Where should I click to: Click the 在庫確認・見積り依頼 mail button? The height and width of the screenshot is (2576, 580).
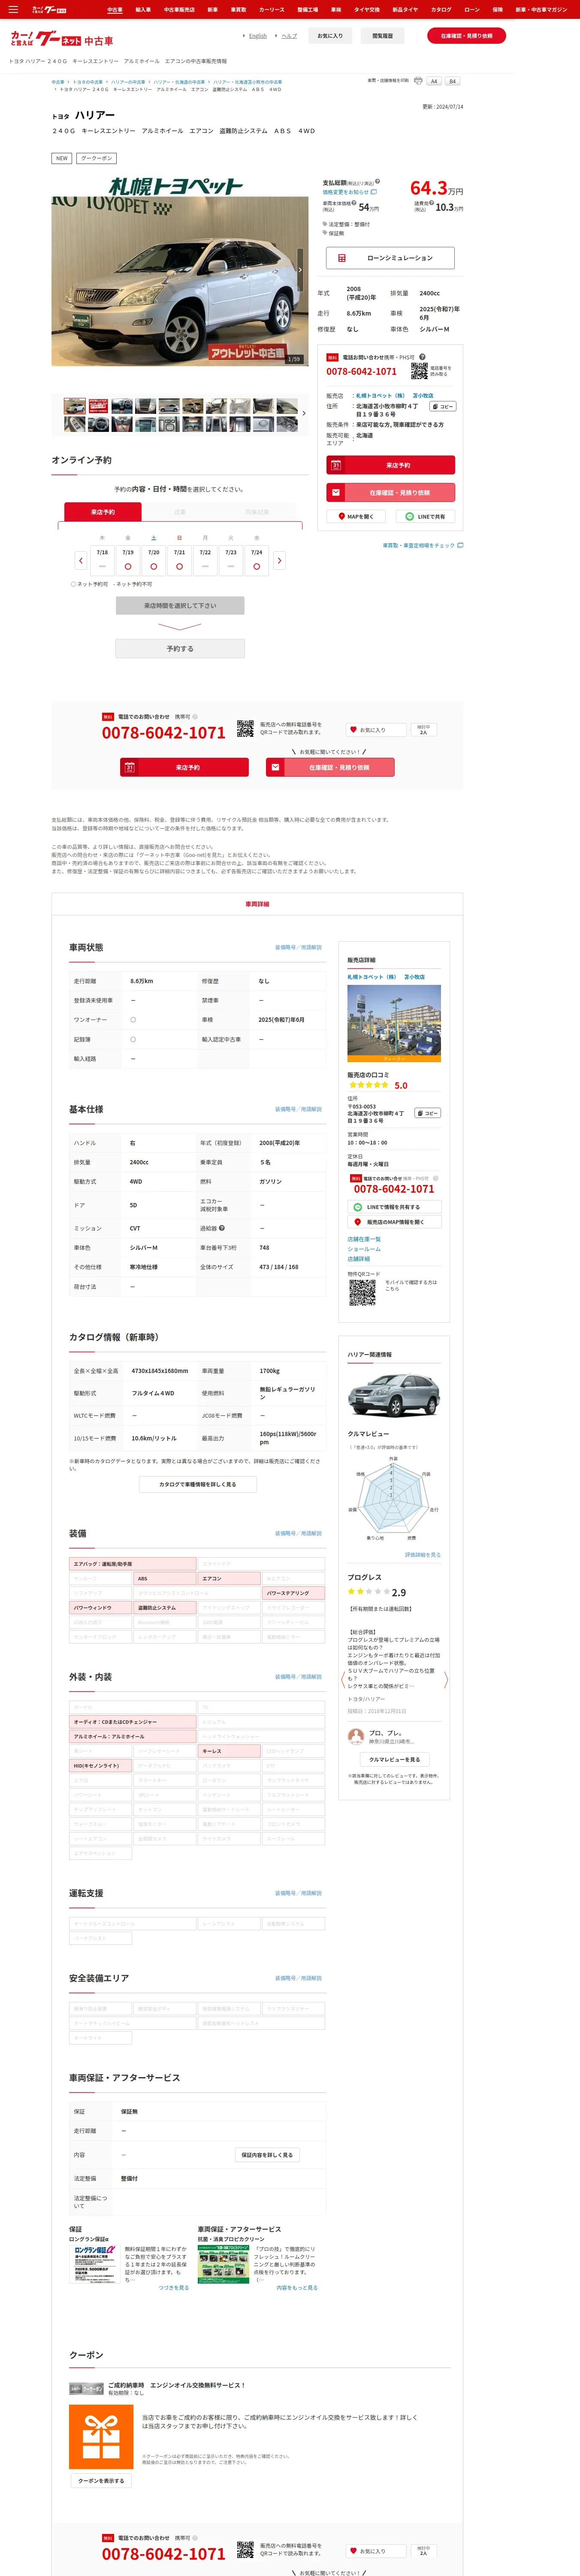[x=391, y=492]
